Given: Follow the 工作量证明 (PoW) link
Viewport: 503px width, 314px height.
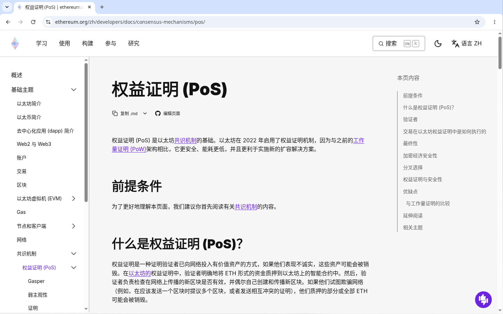Looking at the screenshot, I should tap(129, 149).
